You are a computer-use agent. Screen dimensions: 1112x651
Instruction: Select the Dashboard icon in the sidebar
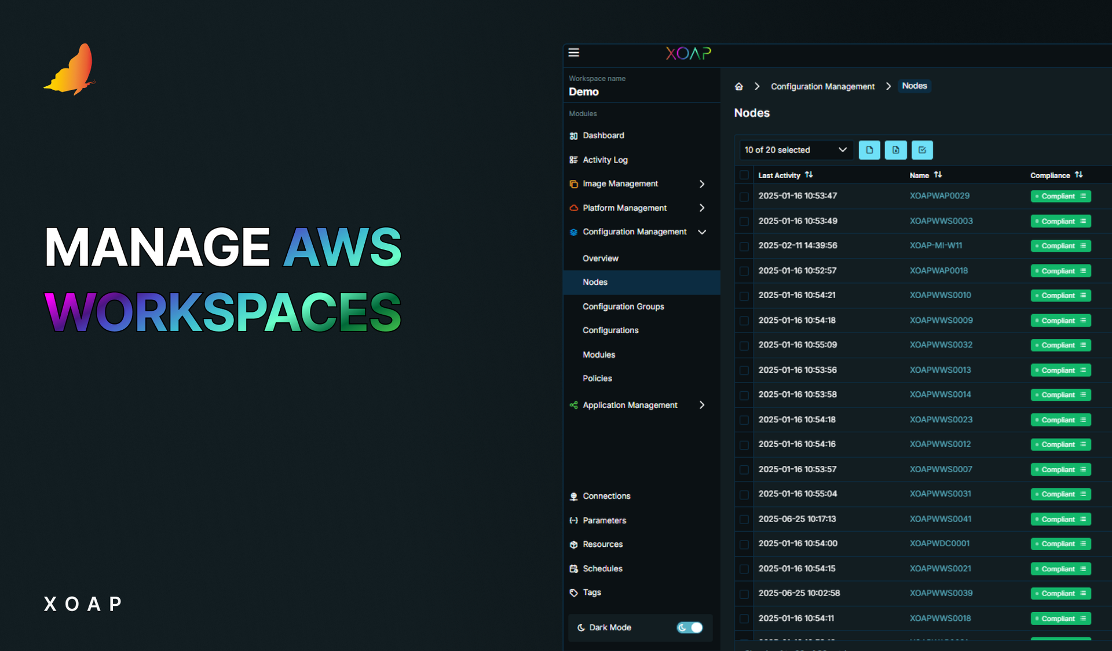[x=574, y=135]
